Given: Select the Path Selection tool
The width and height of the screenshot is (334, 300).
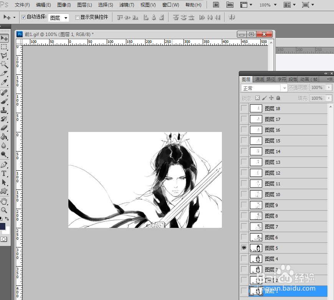Looking at the screenshot, I should 4,182.
